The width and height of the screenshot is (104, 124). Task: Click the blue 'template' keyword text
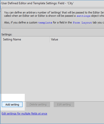pos(45,22)
